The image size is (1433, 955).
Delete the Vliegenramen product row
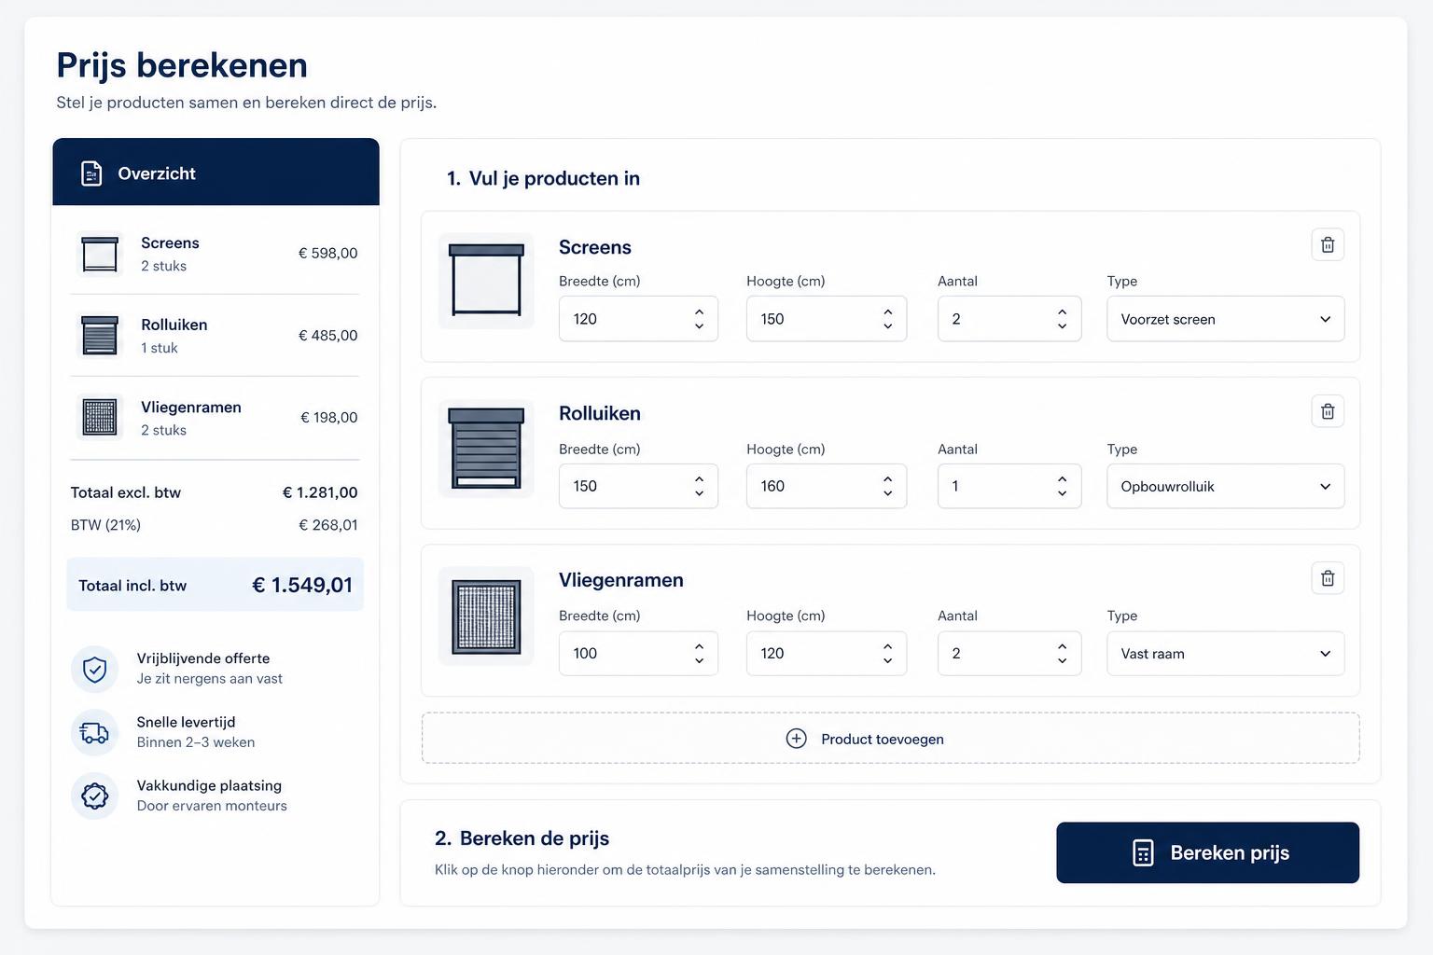[1328, 578]
